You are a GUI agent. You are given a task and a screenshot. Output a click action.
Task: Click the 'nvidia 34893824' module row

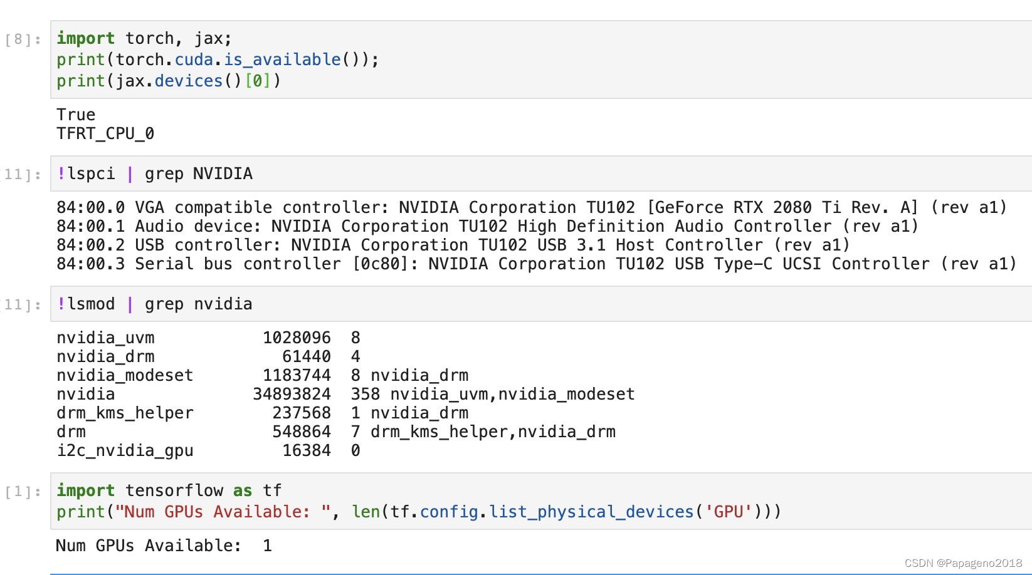tap(345, 394)
